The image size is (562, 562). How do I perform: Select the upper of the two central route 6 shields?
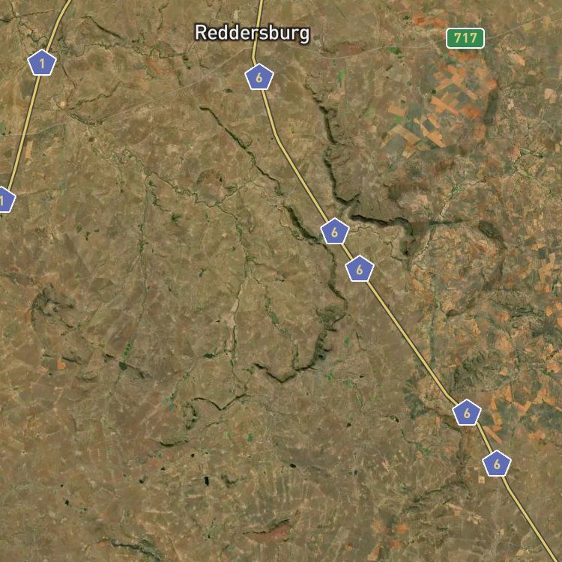point(334,232)
